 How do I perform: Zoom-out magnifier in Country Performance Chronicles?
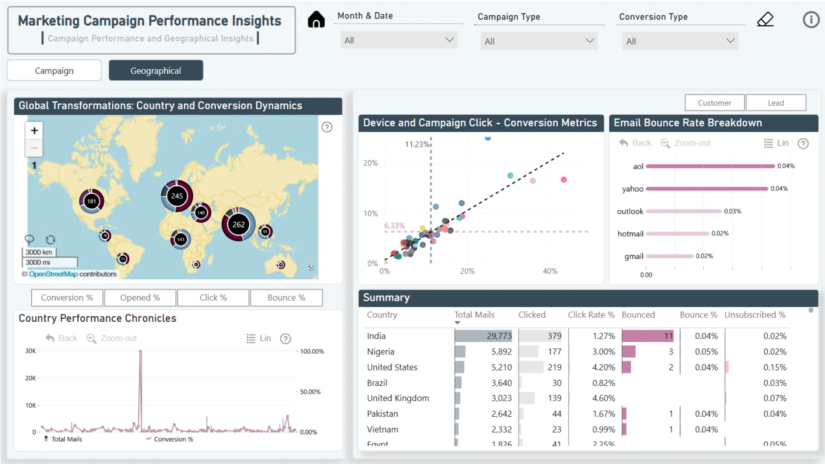(91, 339)
